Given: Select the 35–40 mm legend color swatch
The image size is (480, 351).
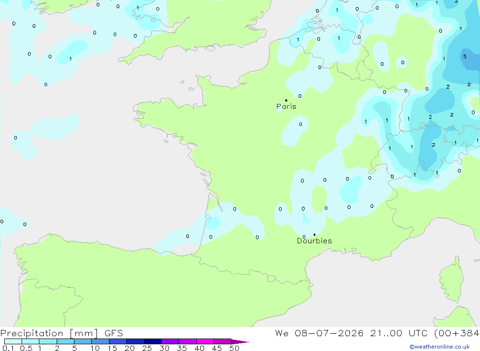Looking at the screenshot, I should pyautogui.click(x=188, y=341).
